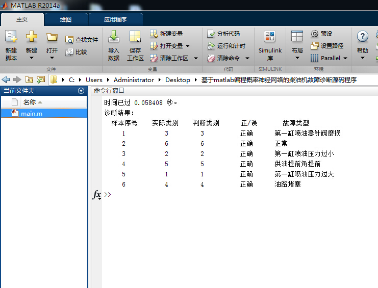
Task: Expand the Help (帮助) dropdown arrow
Action: point(362,58)
